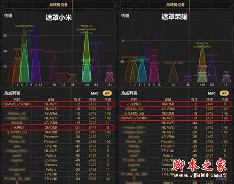
Task: Select left-list Volans row with strength -50
Action: (58, 169)
